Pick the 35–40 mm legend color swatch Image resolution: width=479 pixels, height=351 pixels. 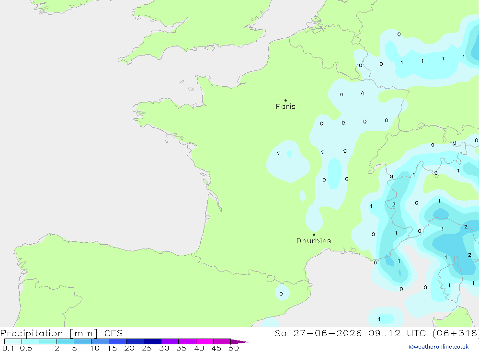187,341
